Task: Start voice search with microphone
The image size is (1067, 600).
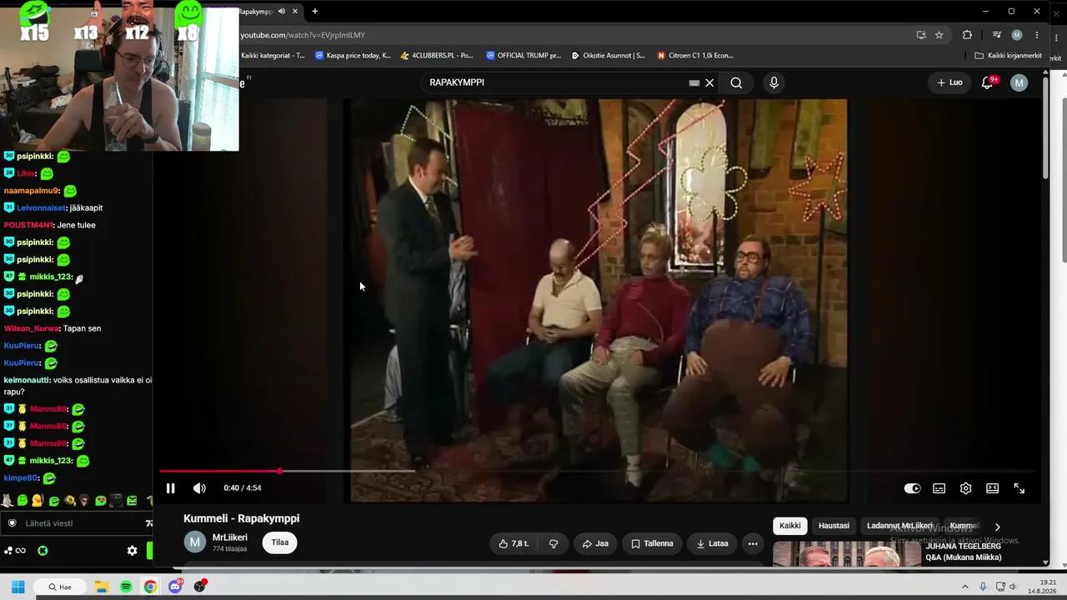Action: click(x=774, y=82)
